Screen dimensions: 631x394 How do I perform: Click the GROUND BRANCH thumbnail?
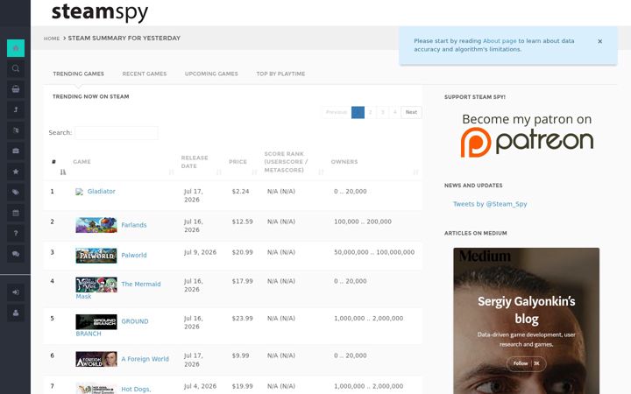96,322
